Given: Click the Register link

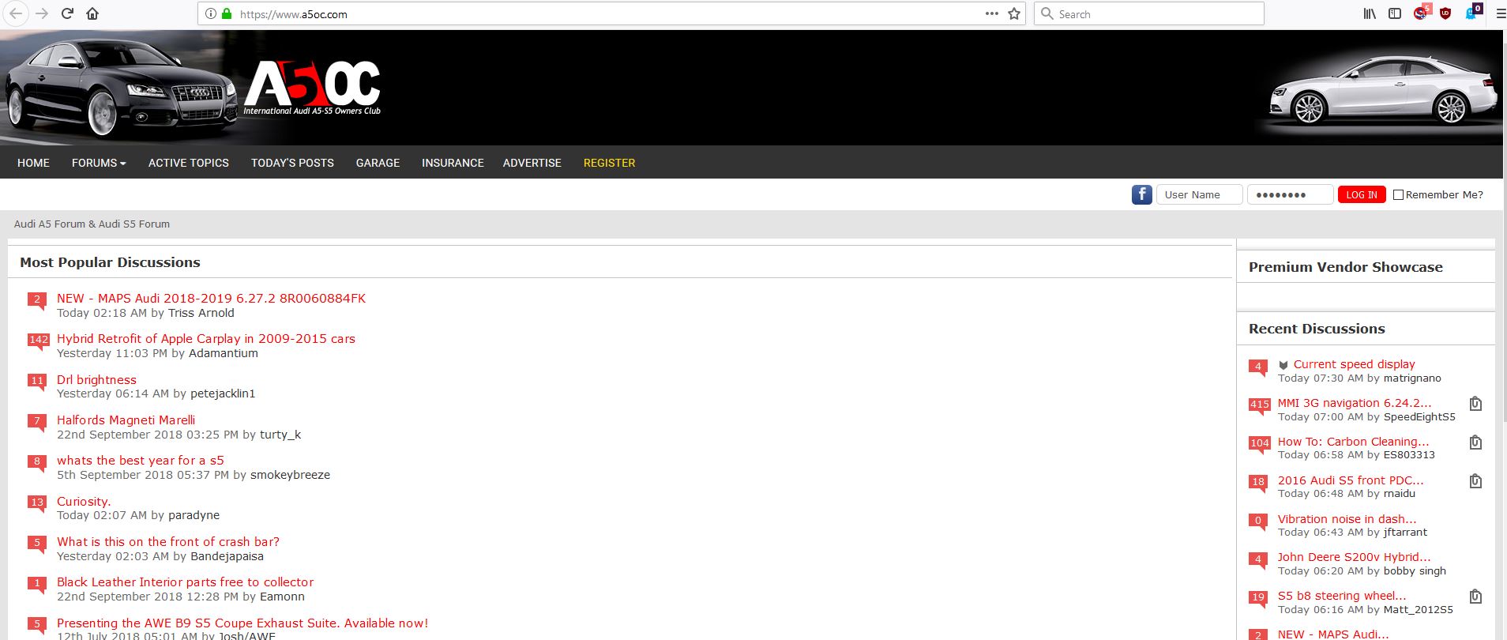Looking at the screenshot, I should (x=609, y=163).
